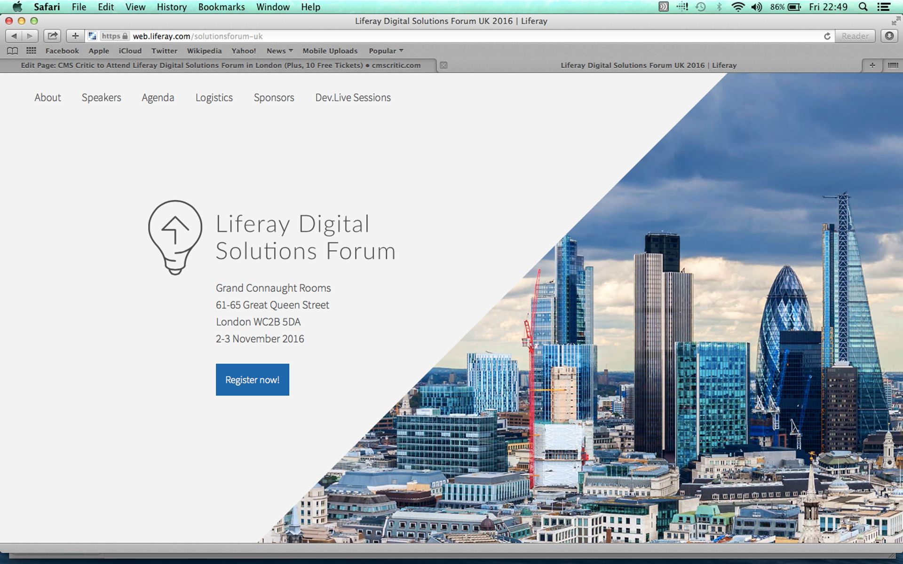903x564 pixels.
Task: Close the current tab with the x icon
Action: pos(444,65)
